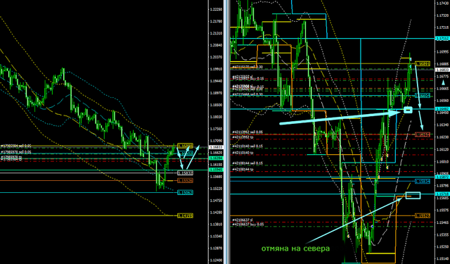The height and width of the screenshot is (264, 450).
Task: Click cyan 1.17112 marker on right price axis
Action: pos(442,38)
